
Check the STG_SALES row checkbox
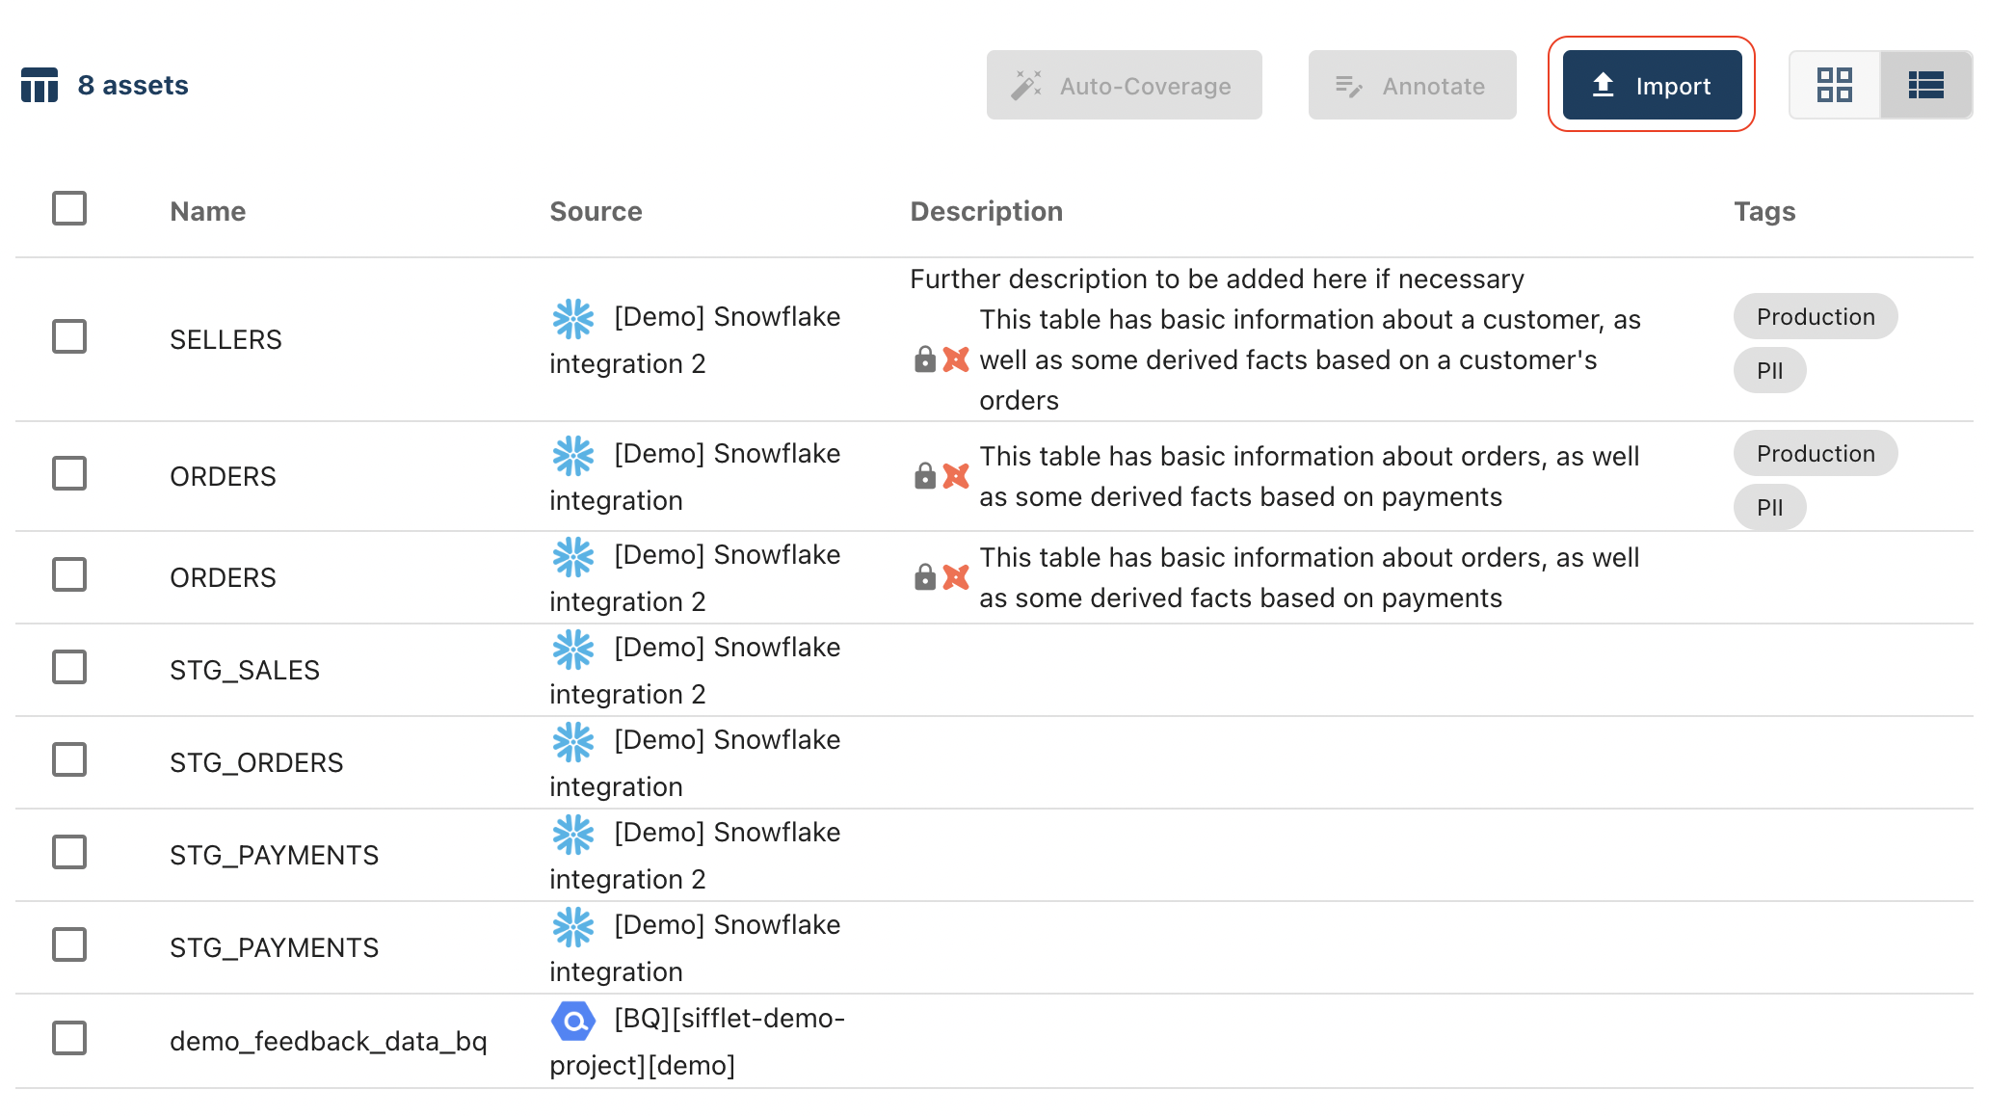69,667
